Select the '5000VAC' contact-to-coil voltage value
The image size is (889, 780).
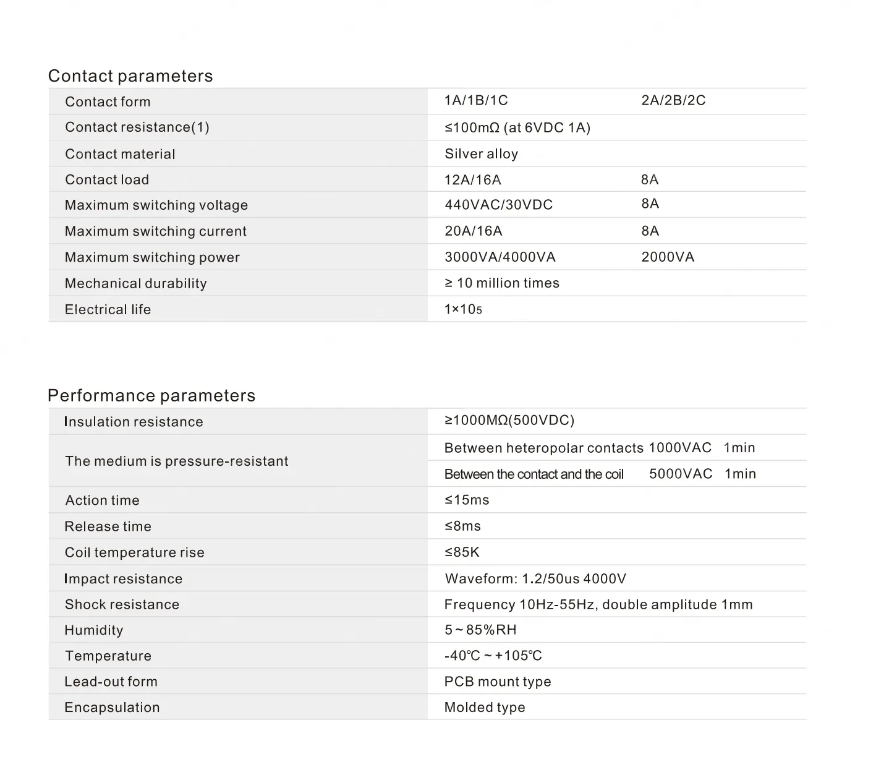pyautogui.click(x=681, y=474)
